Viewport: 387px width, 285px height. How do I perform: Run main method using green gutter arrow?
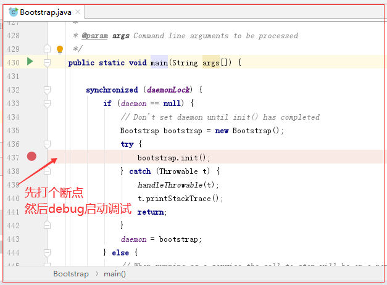pos(30,61)
